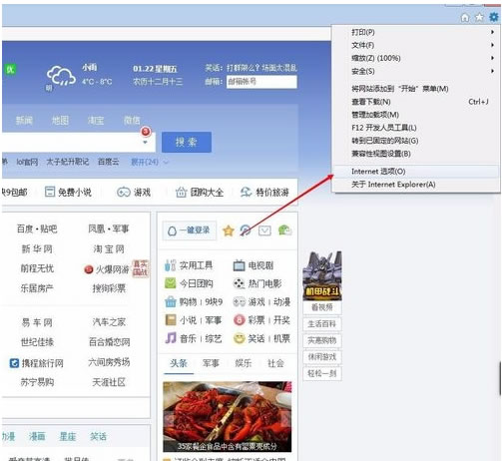Click the green 优 air quality badge
Viewport: 502px width, 461px height.
10,70
